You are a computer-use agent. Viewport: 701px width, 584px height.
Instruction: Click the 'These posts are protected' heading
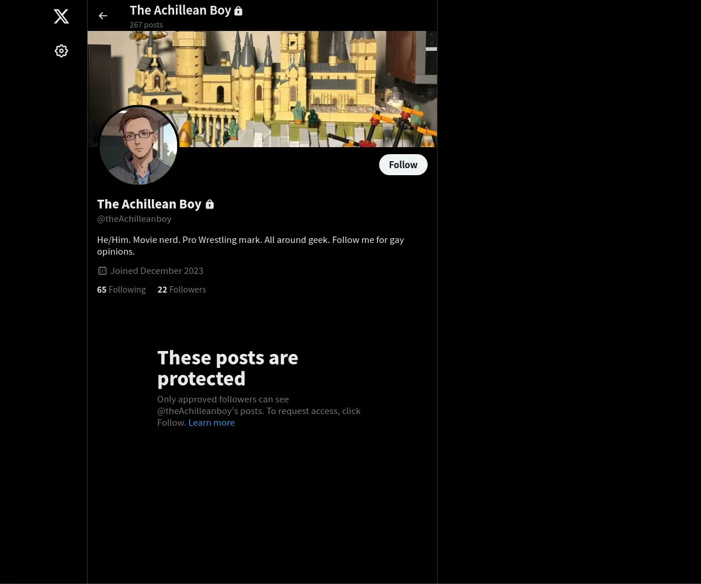click(228, 368)
